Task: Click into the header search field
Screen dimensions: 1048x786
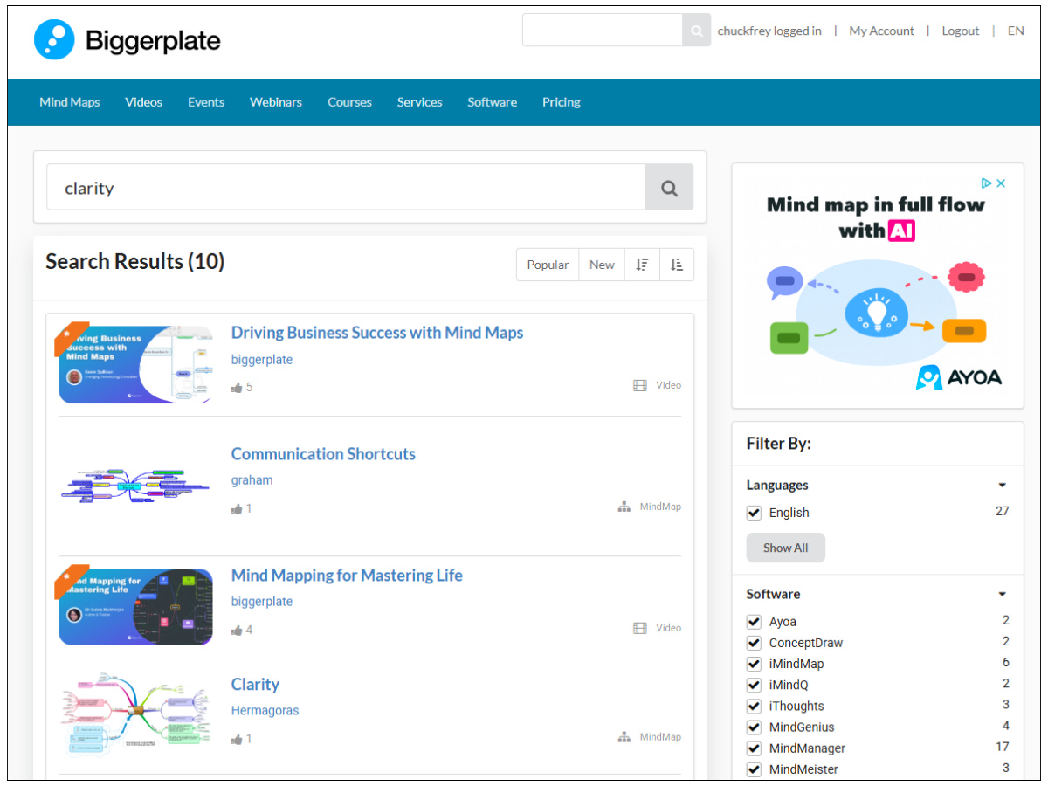Action: (x=603, y=31)
